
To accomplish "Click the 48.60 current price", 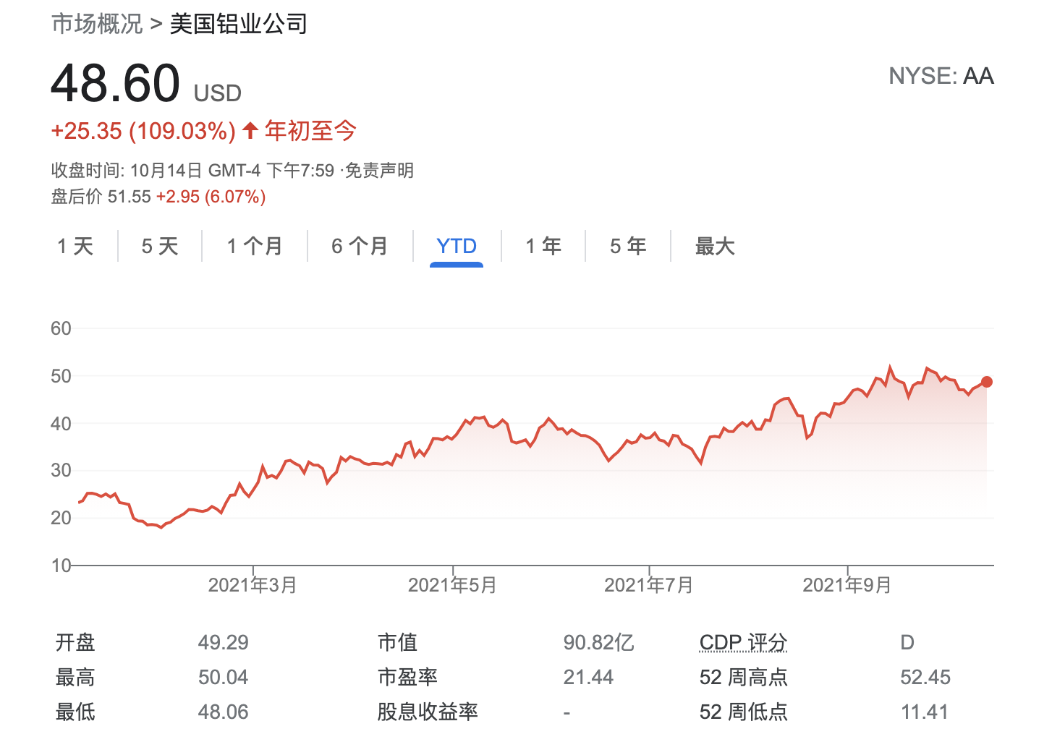I will coord(116,82).
